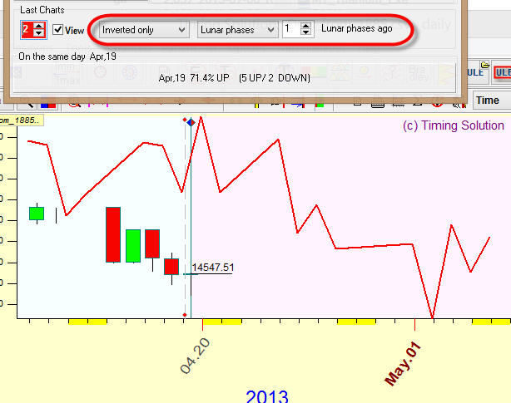Select the 14547.51 price label
This screenshot has width=511, height=403.
click(x=212, y=268)
